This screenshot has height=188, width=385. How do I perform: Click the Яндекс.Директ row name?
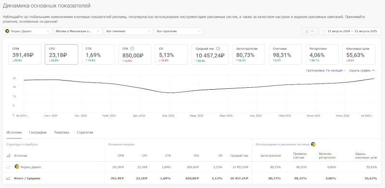(x=31, y=167)
